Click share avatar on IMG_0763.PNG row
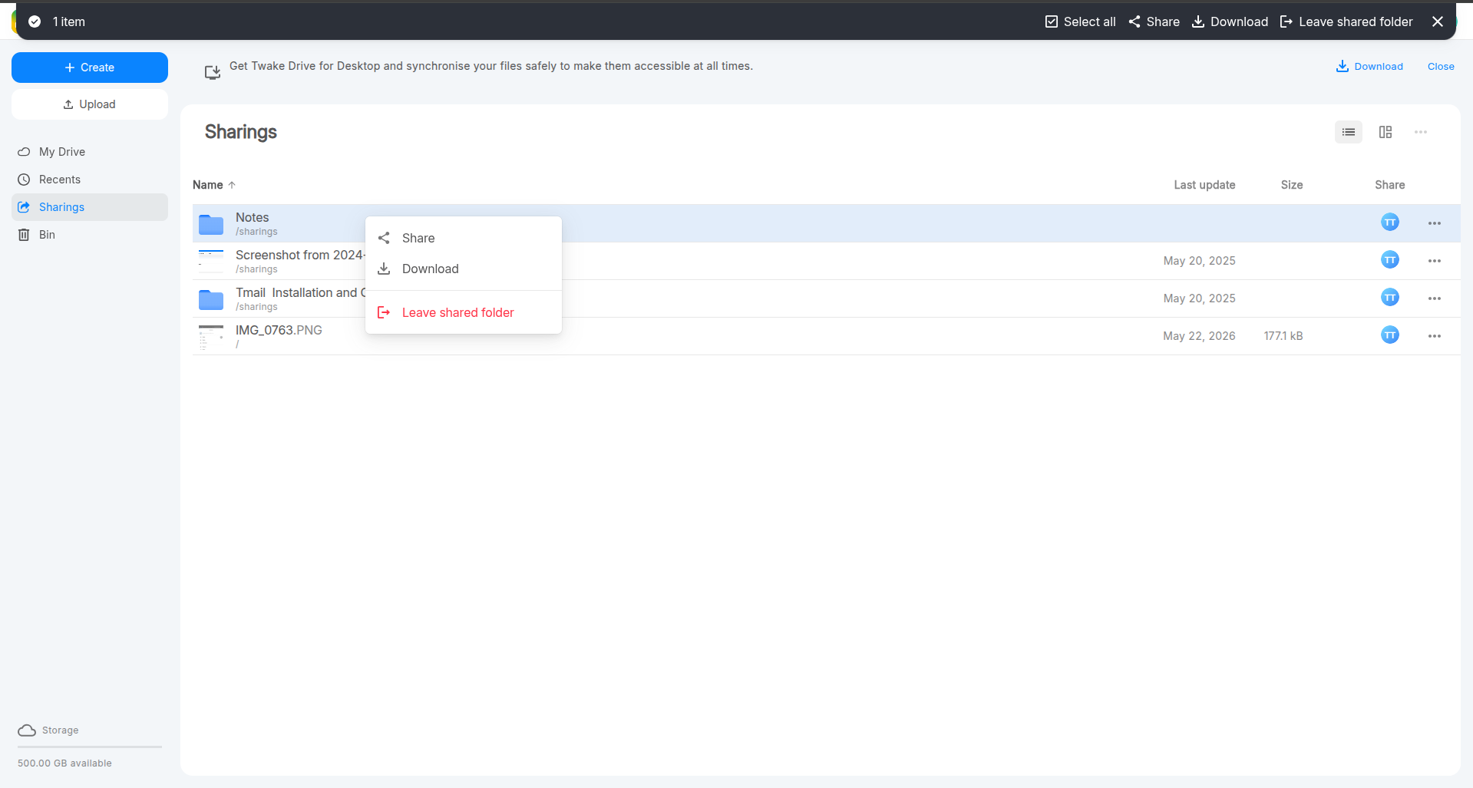Image resolution: width=1473 pixels, height=788 pixels. [x=1390, y=335]
